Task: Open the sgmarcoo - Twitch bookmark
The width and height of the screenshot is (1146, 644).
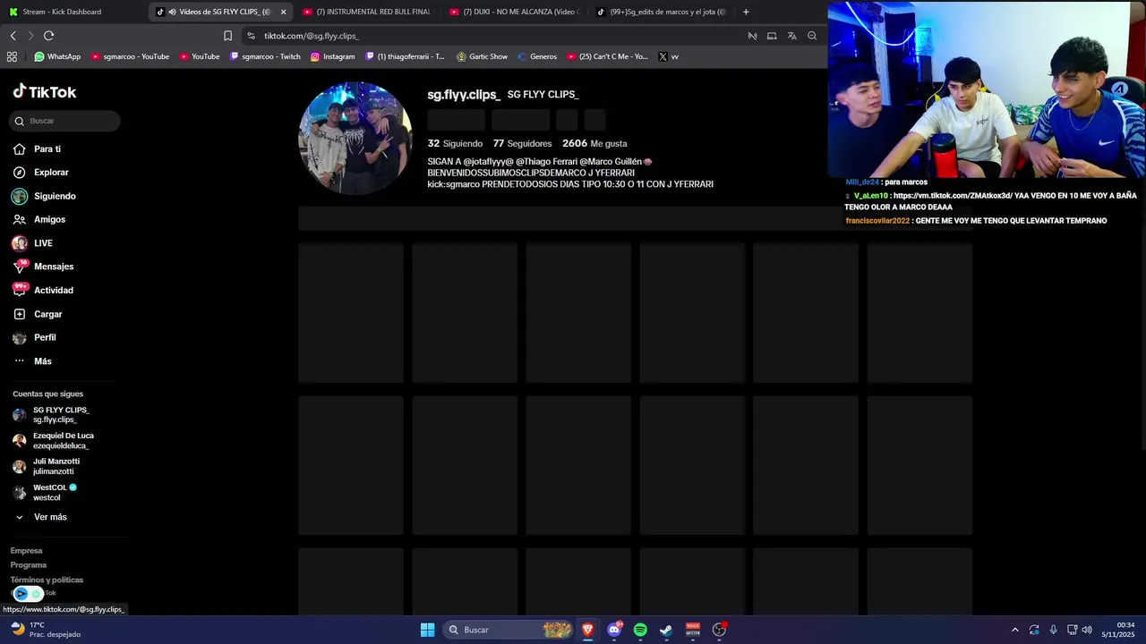Action: pos(265,56)
